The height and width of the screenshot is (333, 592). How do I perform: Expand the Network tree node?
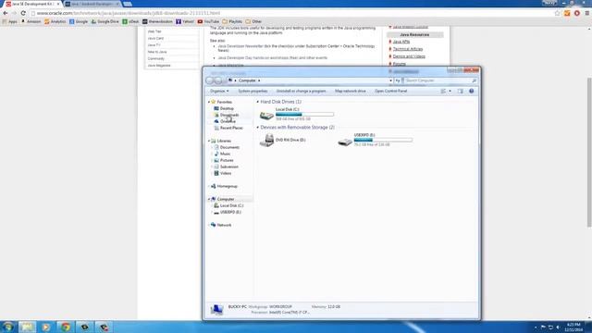point(209,225)
